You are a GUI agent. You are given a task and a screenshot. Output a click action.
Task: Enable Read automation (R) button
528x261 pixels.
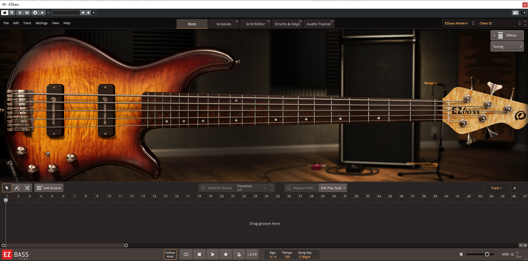(x=20, y=13)
